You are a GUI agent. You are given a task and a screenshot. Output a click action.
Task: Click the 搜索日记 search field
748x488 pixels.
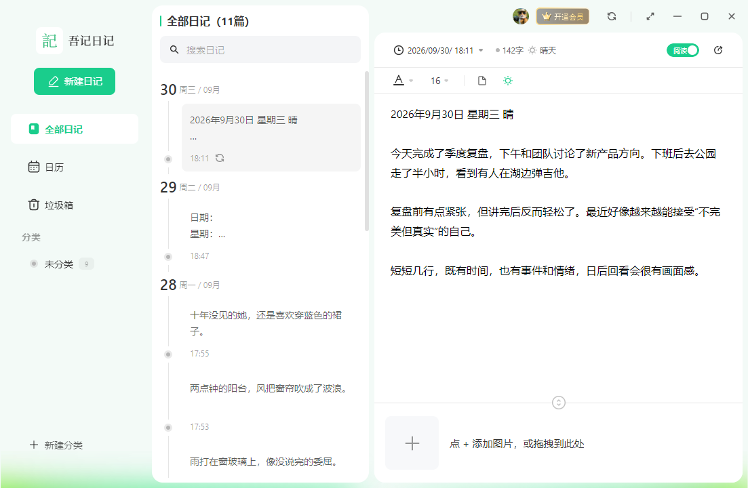point(260,49)
